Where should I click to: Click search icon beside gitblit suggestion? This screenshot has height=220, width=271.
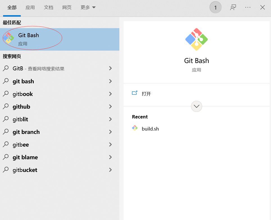pyautogui.click(x=6, y=119)
